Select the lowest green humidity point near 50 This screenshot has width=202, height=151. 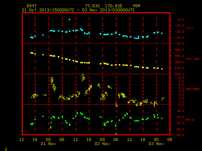(116, 134)
